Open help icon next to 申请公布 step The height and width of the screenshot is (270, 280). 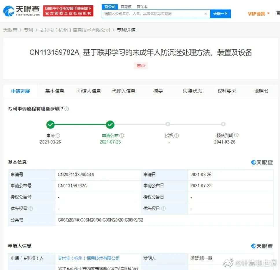[121, 136]
